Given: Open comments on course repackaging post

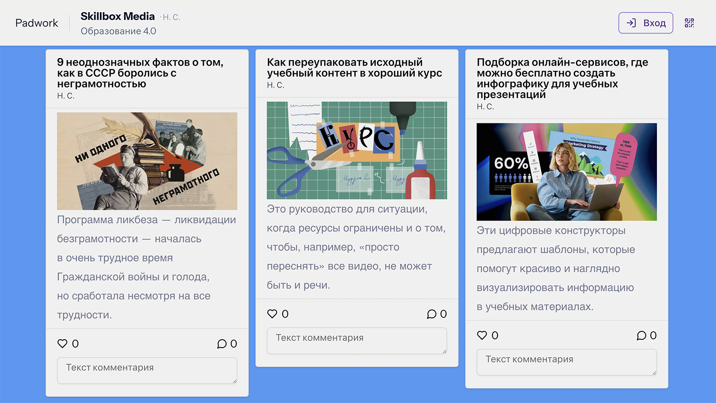Looking at the screenshot, I should 432,314.
